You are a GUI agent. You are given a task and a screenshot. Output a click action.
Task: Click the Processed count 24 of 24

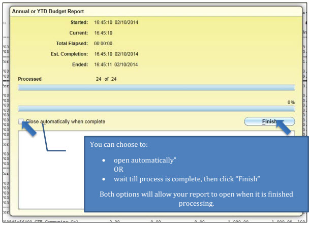106,79
